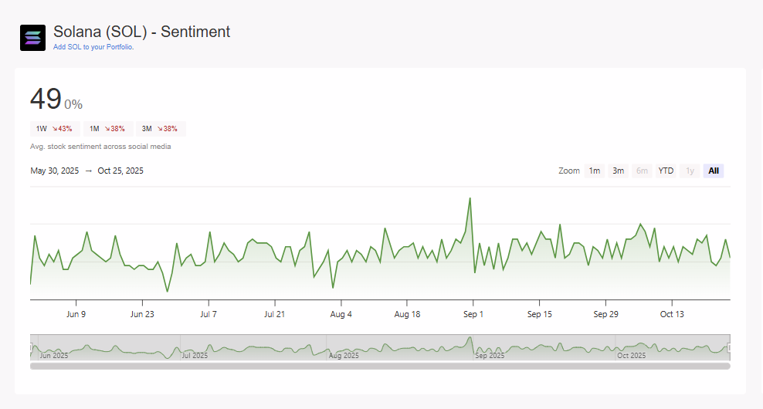Select the All zoom range
The width and height of the screenshot is (763, 409).
tap(714, 171)
